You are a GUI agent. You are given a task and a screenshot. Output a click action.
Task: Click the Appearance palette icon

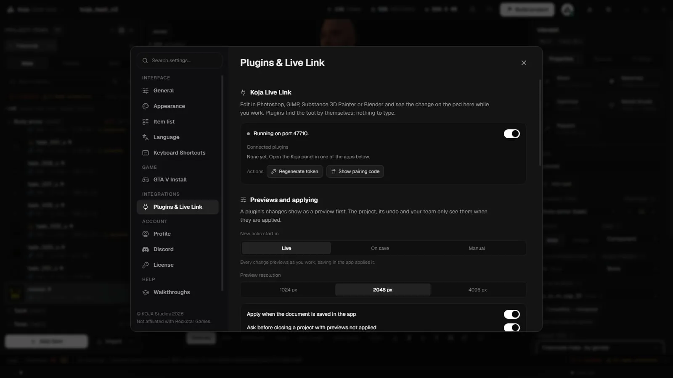146,106
